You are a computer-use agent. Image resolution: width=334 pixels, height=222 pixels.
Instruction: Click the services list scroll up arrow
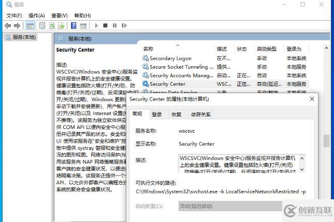click(x=326, y=48)
